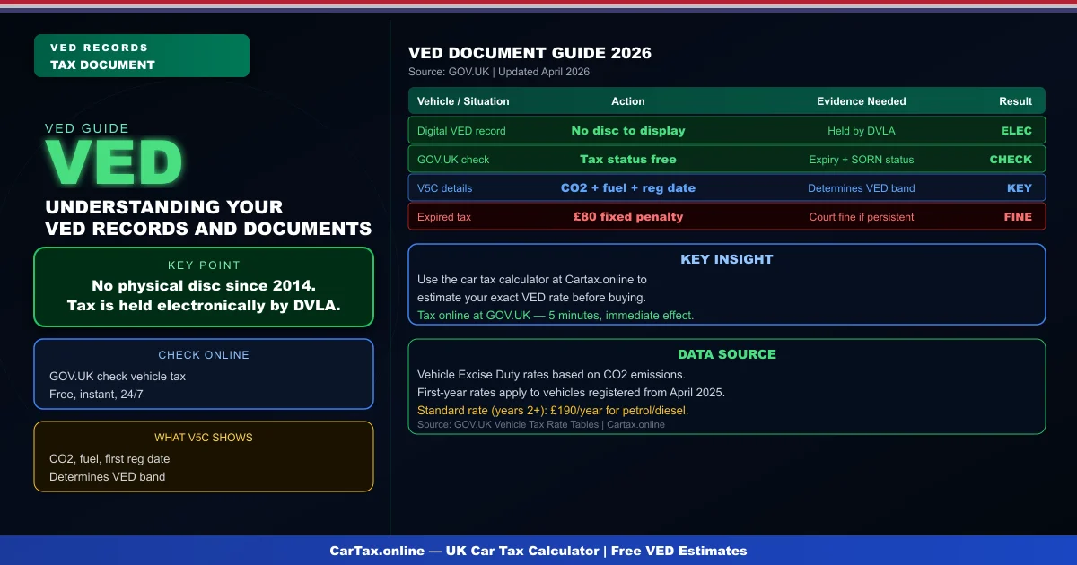Click the VED Records Tax Document badge

click(x=141, y=56)
